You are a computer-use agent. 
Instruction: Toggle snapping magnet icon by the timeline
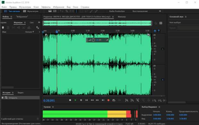155,31
